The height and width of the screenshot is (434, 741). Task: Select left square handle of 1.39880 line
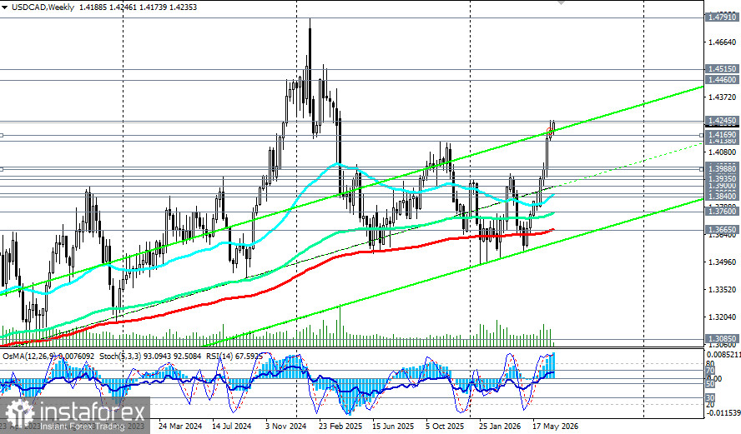2,169
